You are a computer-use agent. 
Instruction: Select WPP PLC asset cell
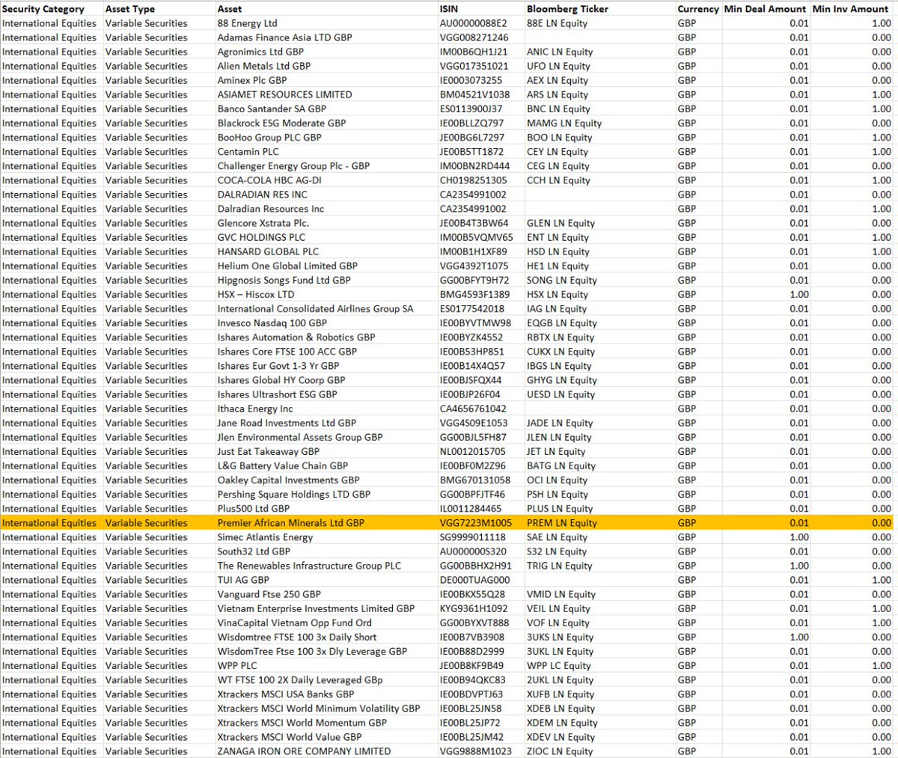click(237, 666)
